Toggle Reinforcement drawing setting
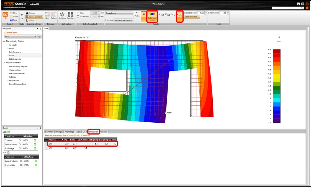Viewport: 311px width, 187px height. coord(34,17)
